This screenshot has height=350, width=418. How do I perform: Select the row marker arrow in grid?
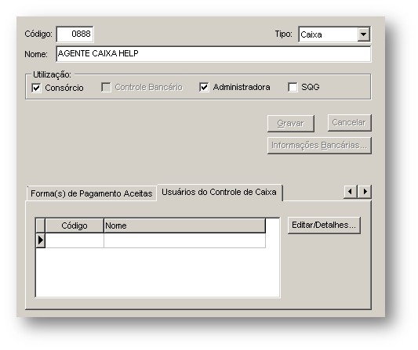point(41,240)
